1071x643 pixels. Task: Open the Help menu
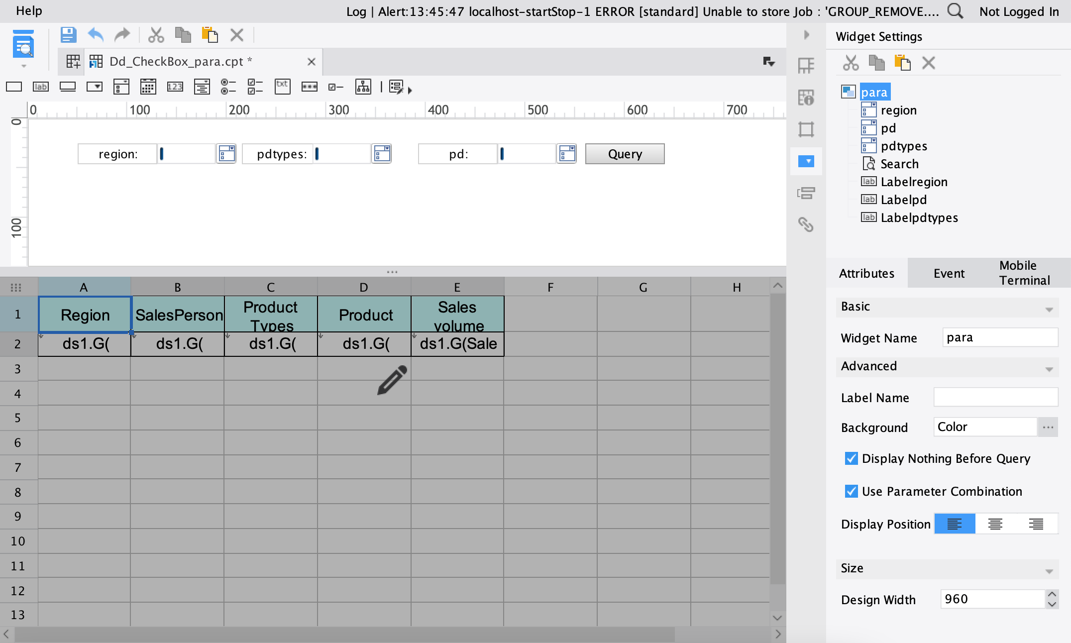(29, 11)
